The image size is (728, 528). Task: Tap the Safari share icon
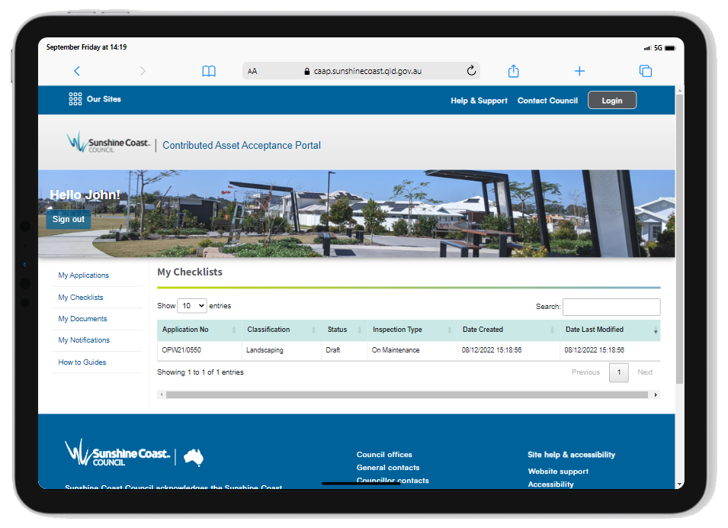tap(514, 71)
